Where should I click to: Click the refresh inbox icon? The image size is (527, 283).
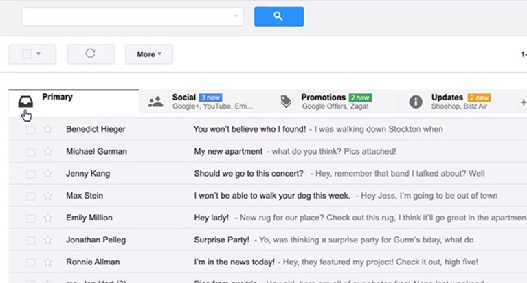pyautogui.click(x=91, y=54)
